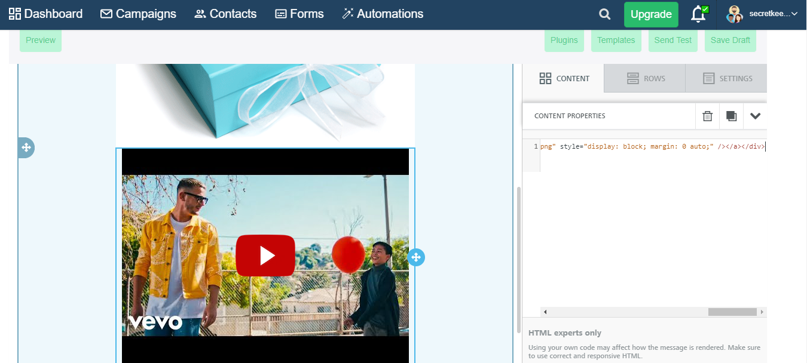Click the blue content move handle beside video
This screenshot has width=807, height=363.
coord(416,257)
